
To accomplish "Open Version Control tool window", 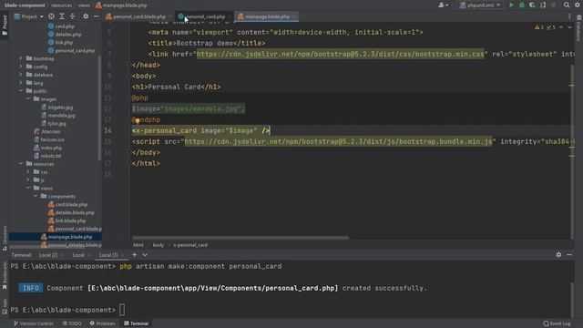I will pos(34,323).
